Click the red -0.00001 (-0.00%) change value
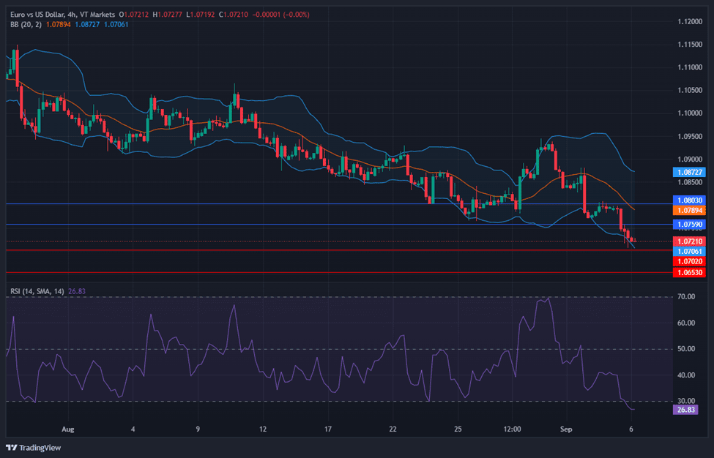714x458 pixels. point(280,14)
